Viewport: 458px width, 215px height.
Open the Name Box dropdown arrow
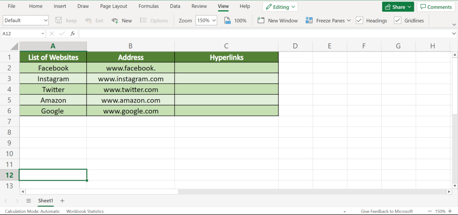43,34
